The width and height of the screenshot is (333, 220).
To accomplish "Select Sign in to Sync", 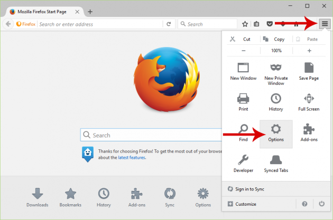I will point(251,188).
